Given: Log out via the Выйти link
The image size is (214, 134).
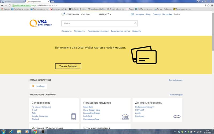Looking at the screenshot, I should [177, 14].
